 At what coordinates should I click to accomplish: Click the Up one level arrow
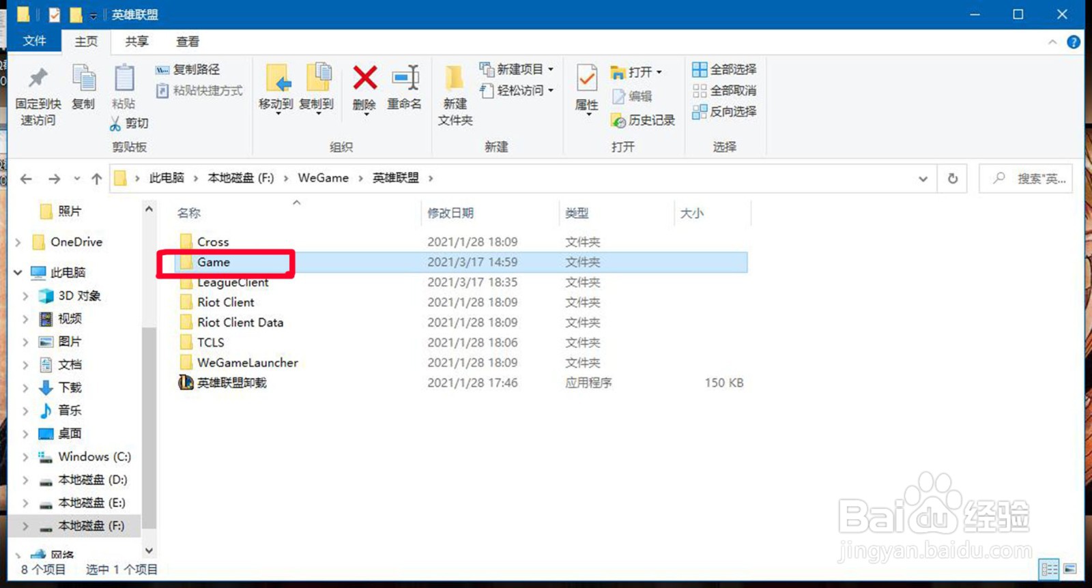pyautogui.click(x=97, y=179)
